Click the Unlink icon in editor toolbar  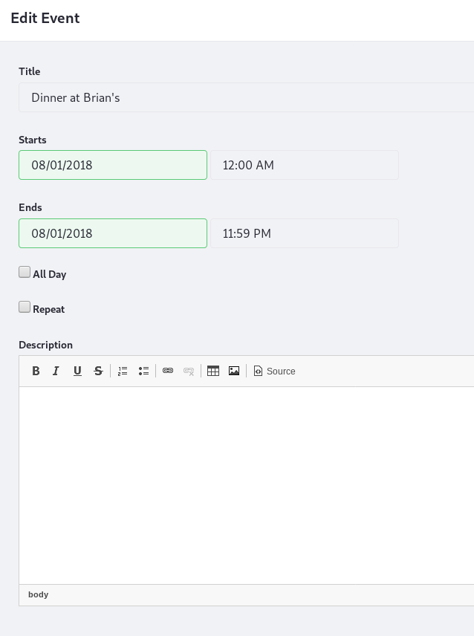pos(189,371)
